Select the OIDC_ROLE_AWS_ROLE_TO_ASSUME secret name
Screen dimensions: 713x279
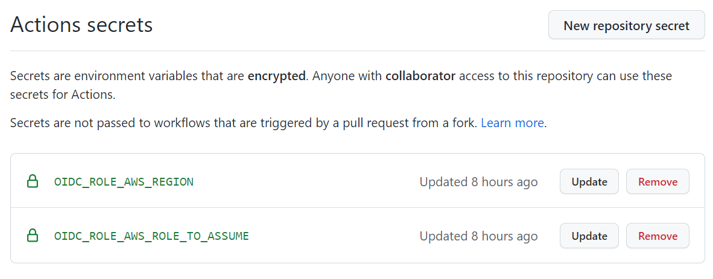[151, 236]
